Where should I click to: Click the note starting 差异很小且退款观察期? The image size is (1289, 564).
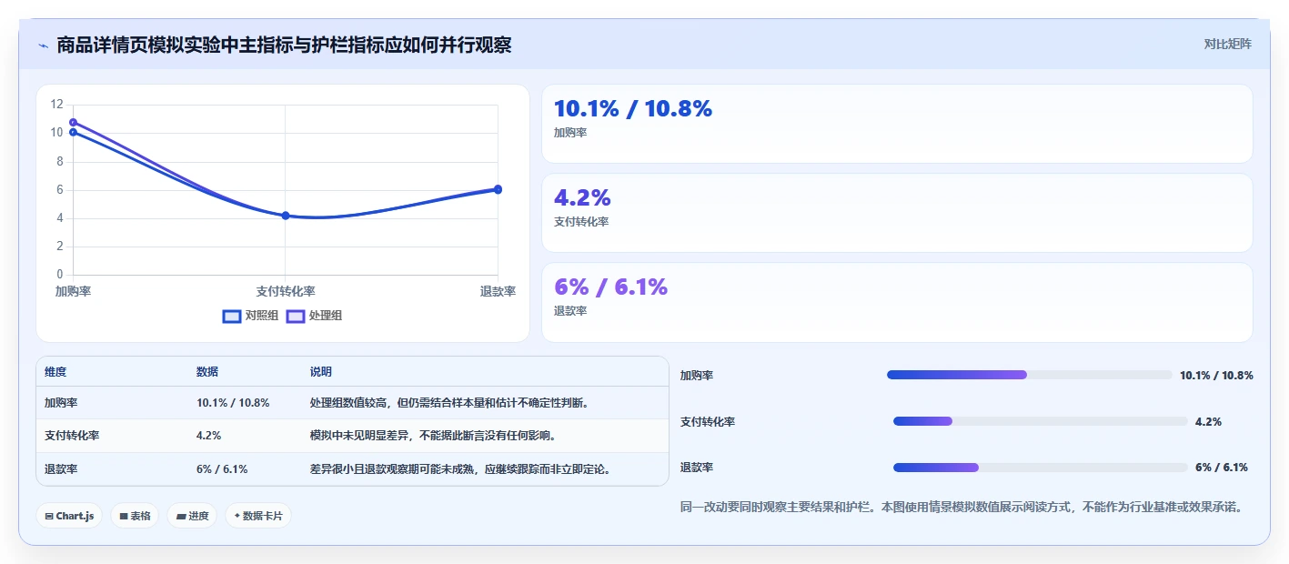(461, 469)
